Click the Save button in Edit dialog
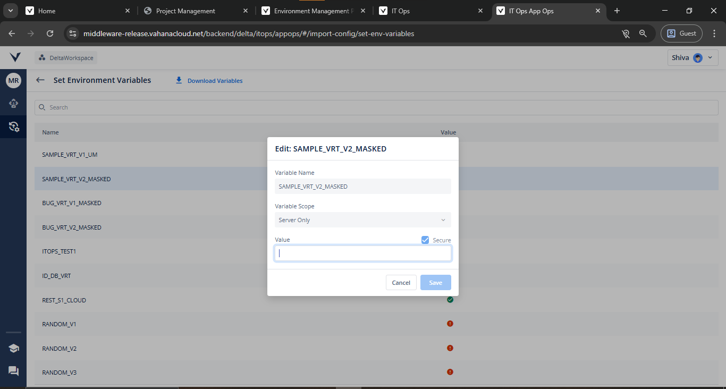Image resolution: width=726 pixels, height=389 pixels. click(436, 283)
